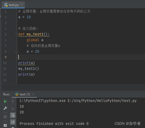
Task: Click the down arrow stack trace icon
Action: coord(13,108)
